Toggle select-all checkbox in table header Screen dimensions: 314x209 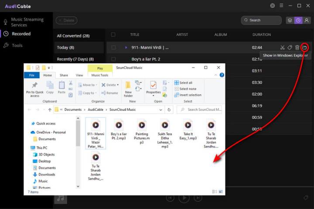tap(113, 34)
